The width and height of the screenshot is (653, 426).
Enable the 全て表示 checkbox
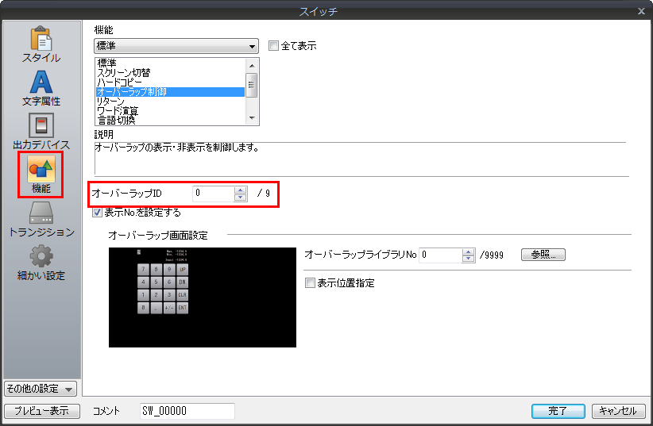tap(274, 46)
